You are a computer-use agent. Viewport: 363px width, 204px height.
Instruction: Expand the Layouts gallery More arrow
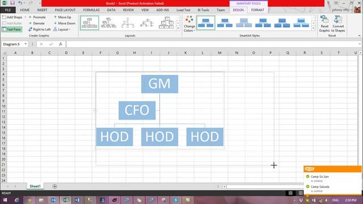(x=178, y=28)
